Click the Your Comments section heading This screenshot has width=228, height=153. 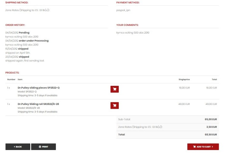(127, 25)
